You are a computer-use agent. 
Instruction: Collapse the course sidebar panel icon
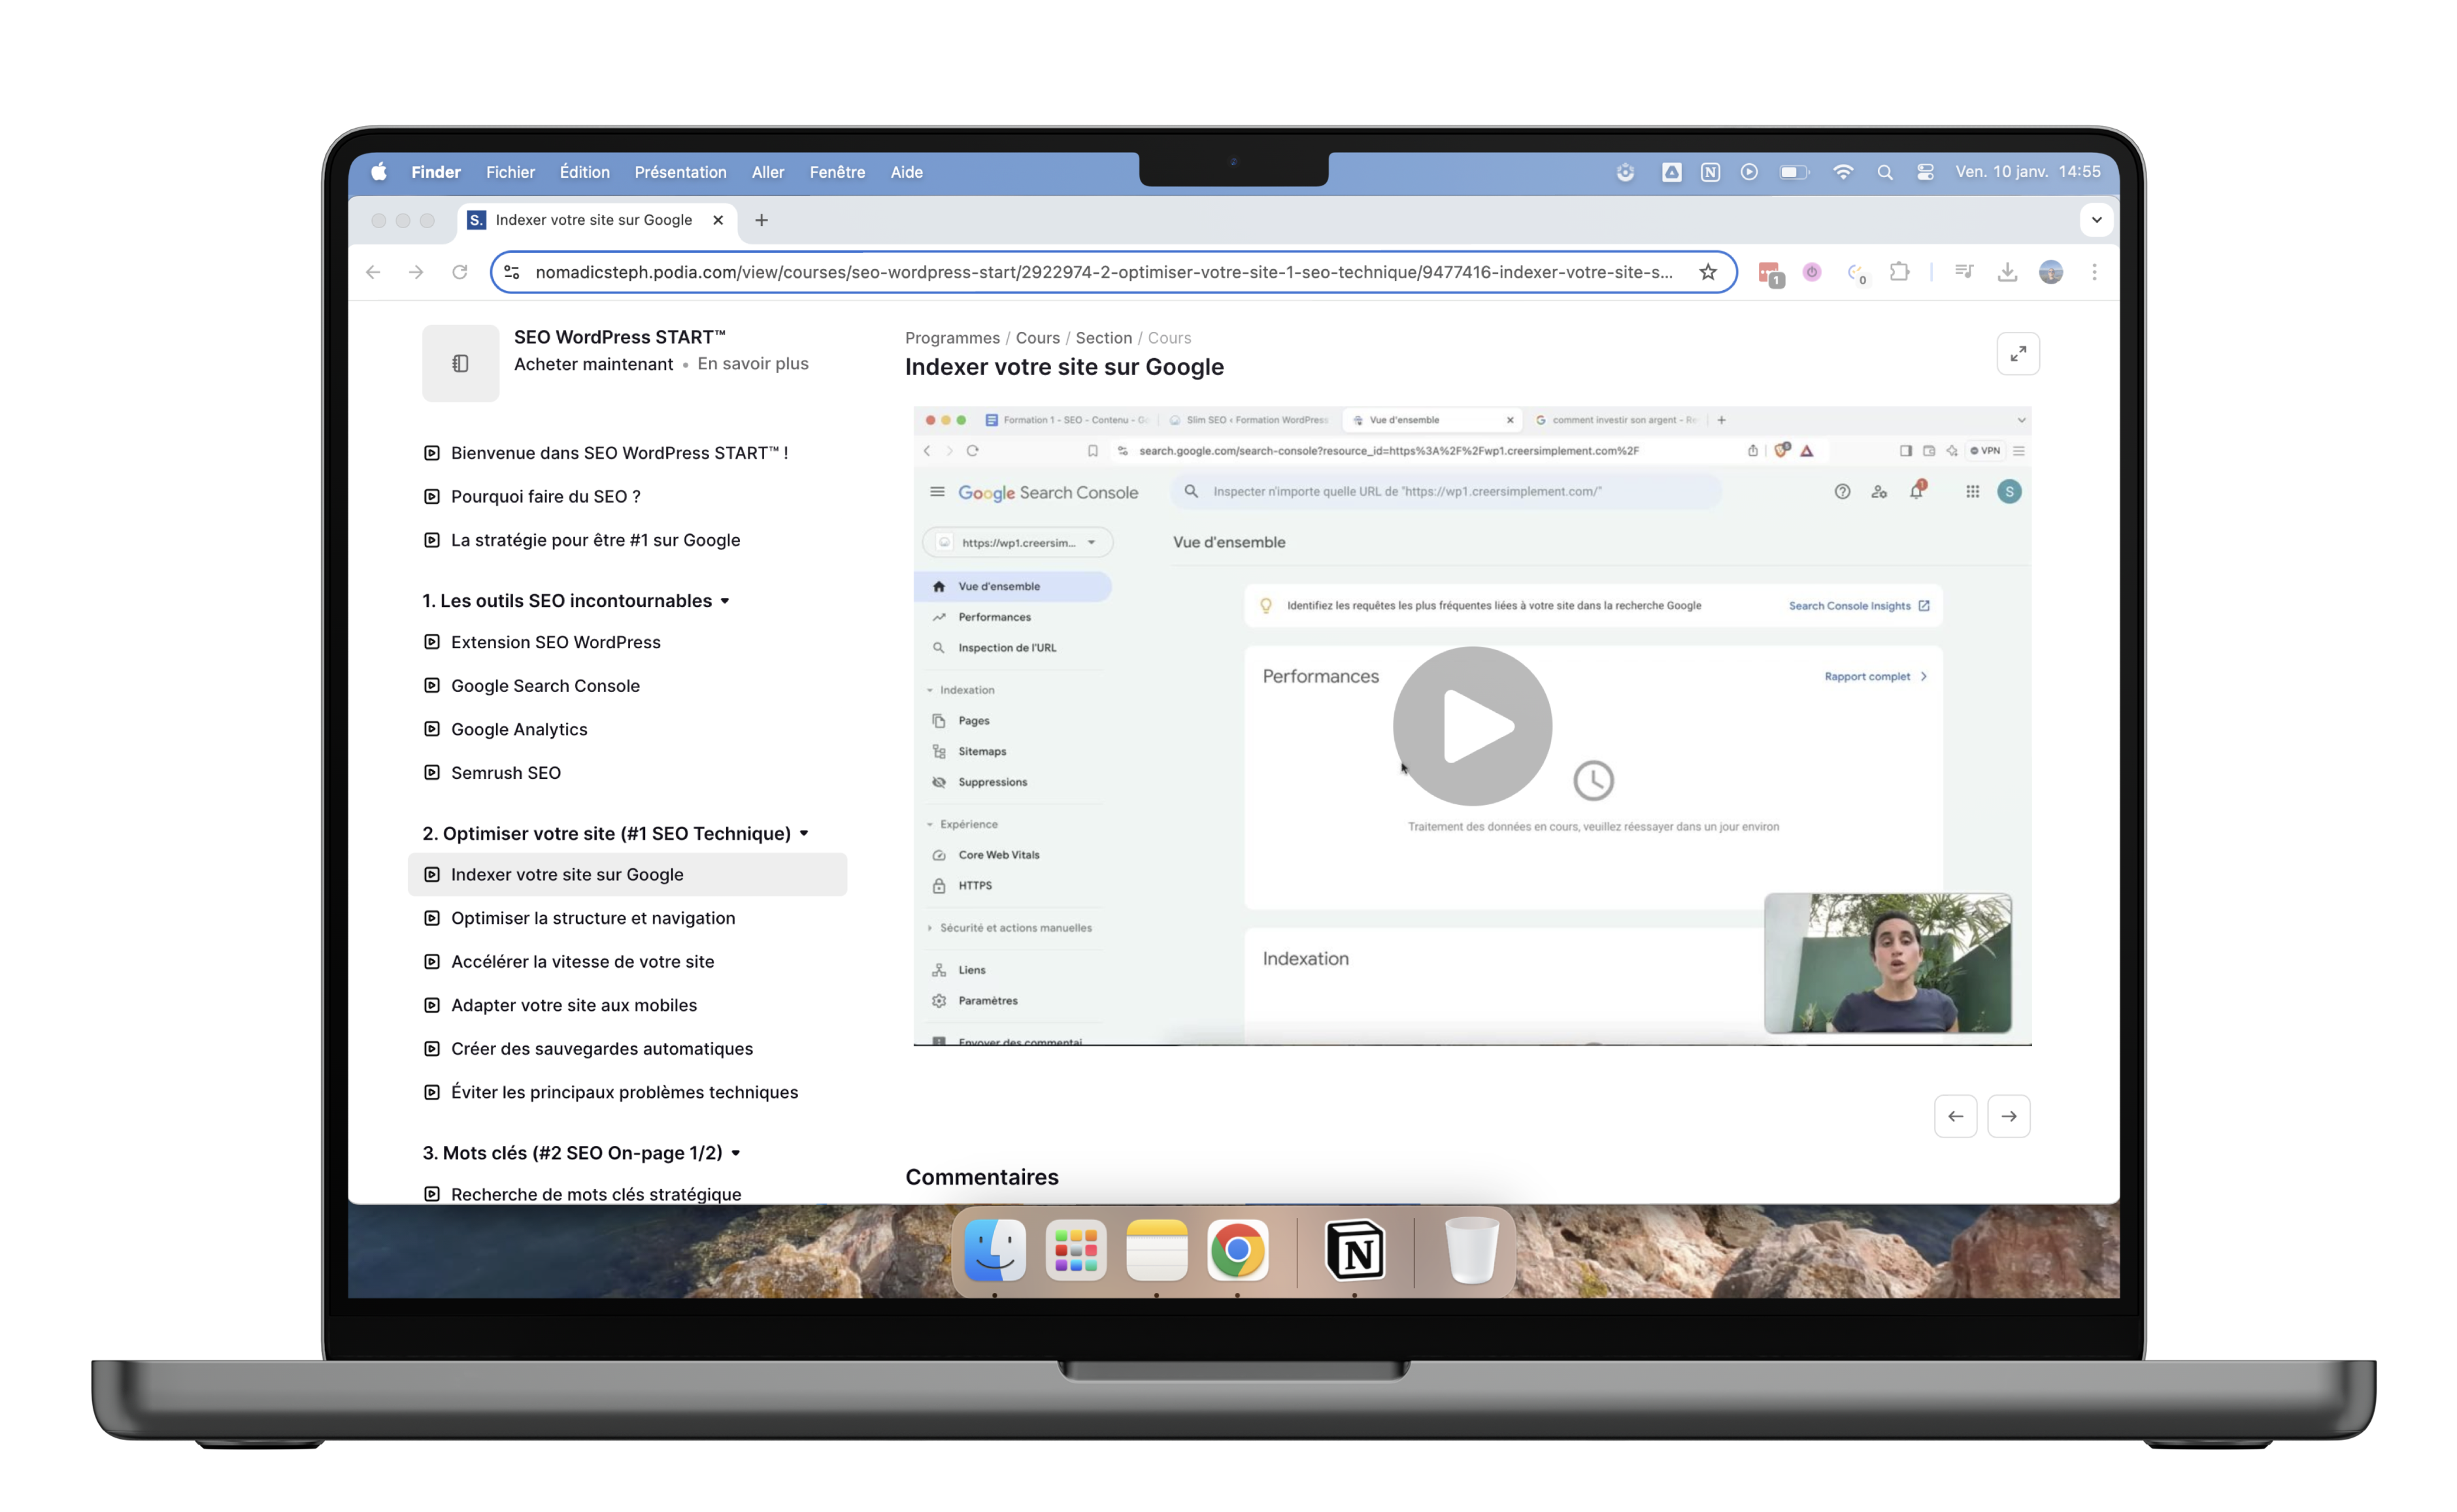click(x=460, y=363)
